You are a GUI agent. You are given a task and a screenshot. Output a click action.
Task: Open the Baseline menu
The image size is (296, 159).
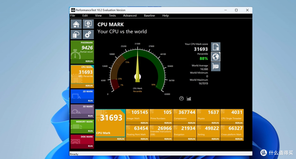[149, 15]
